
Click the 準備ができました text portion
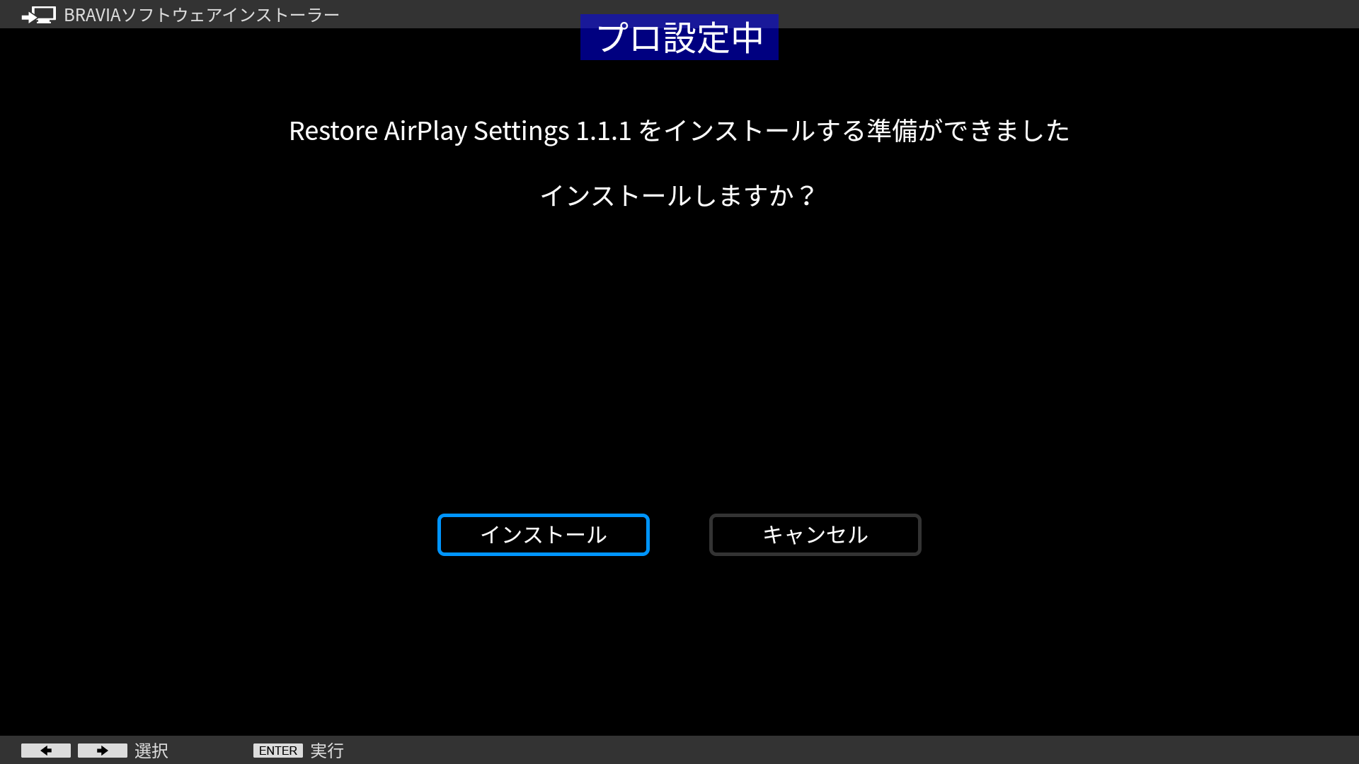pyautogui.click(x=968, y=131)
